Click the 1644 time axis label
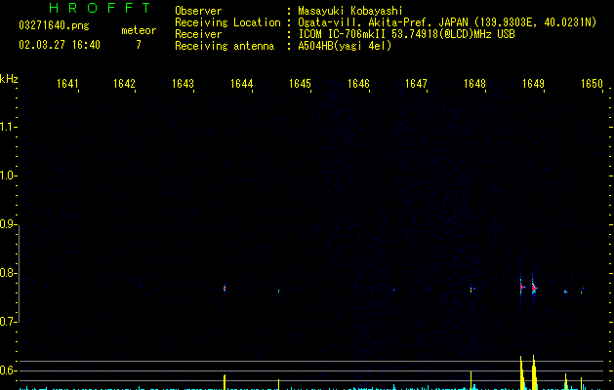The height and width of the screenshot is (390, 614). point(242,84)
